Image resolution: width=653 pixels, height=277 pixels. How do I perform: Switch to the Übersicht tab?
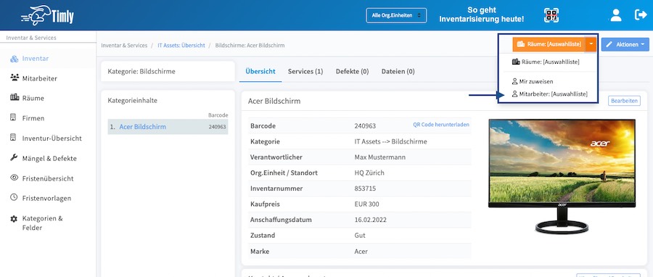click(x=260, y=72)
